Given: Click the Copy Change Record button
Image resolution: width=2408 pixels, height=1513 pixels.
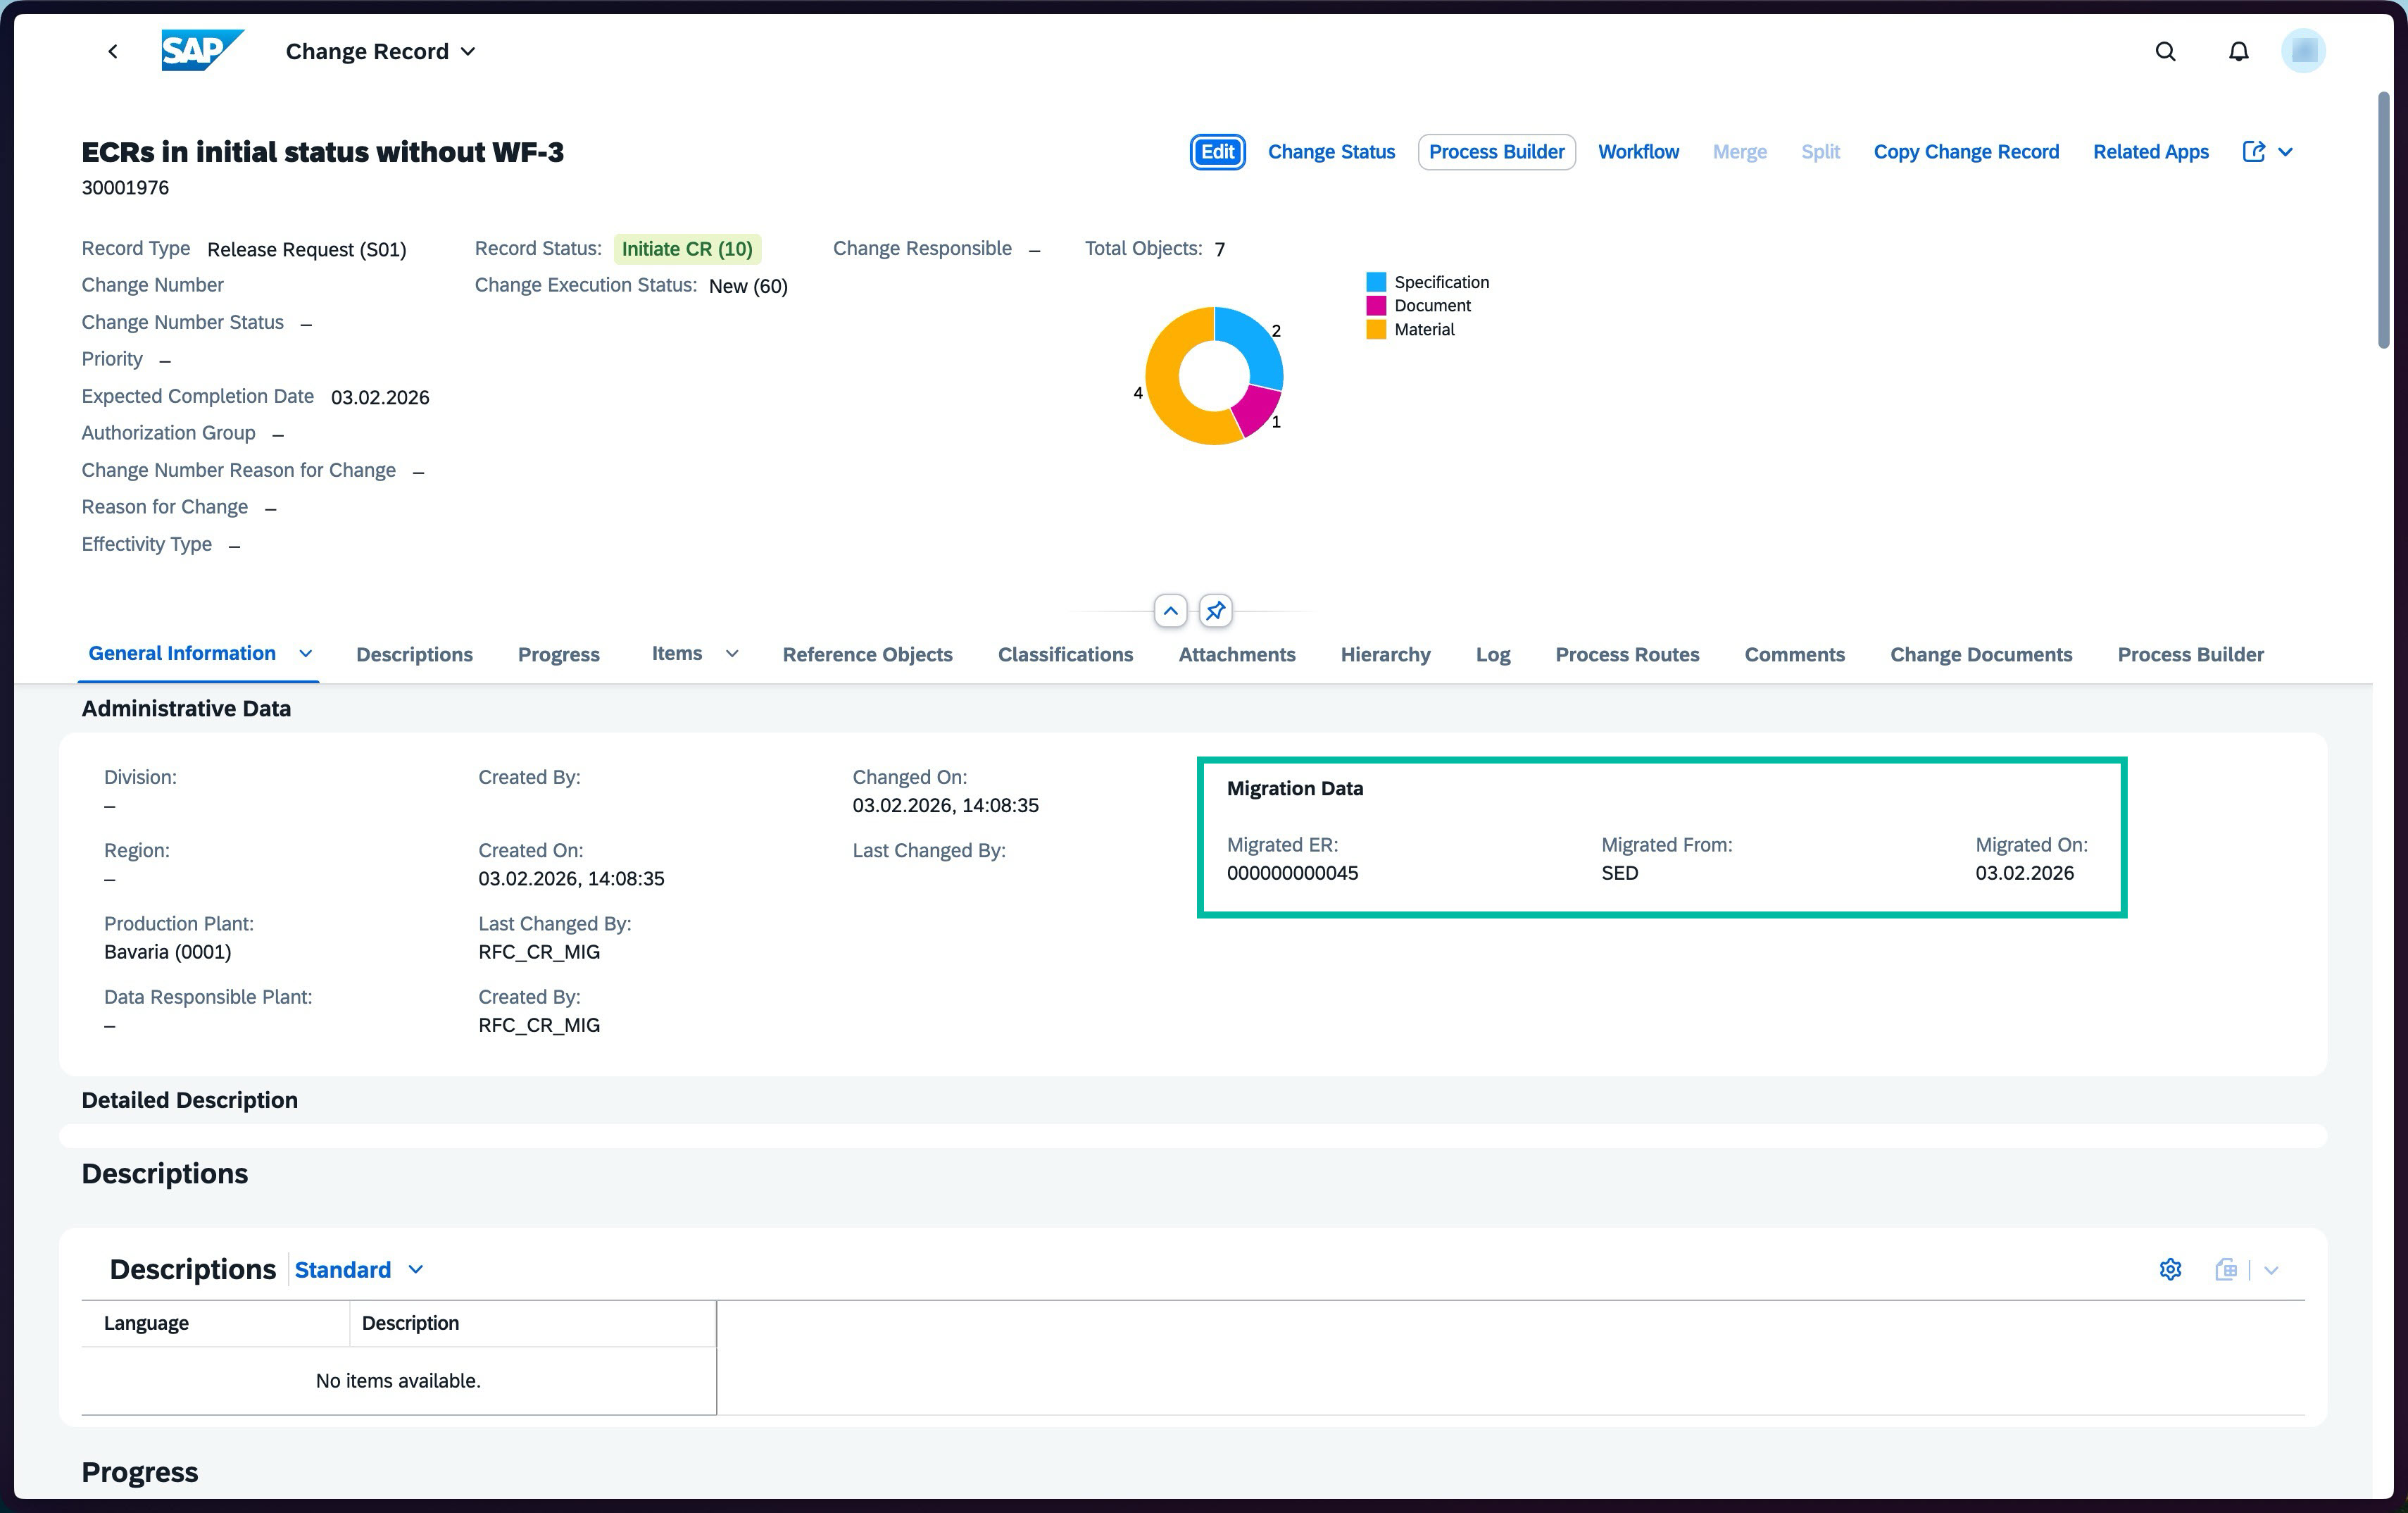Looking at the screenshot, I should [x=1966, y=151].
